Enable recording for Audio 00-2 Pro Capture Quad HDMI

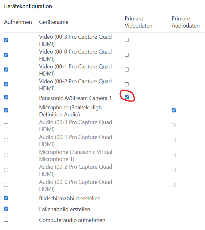tap(6, 170)
